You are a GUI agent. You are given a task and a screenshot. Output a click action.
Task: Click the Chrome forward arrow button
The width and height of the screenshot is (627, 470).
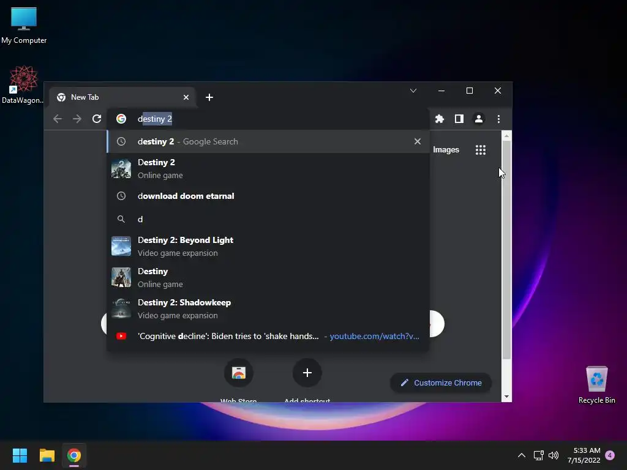(77, 119)
